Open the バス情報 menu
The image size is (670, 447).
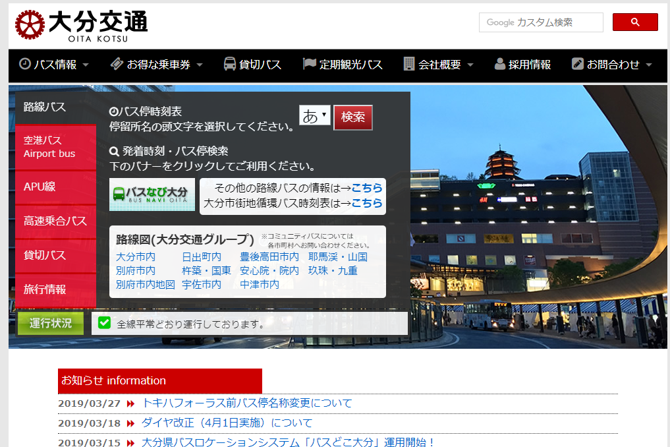click(54, 65)
